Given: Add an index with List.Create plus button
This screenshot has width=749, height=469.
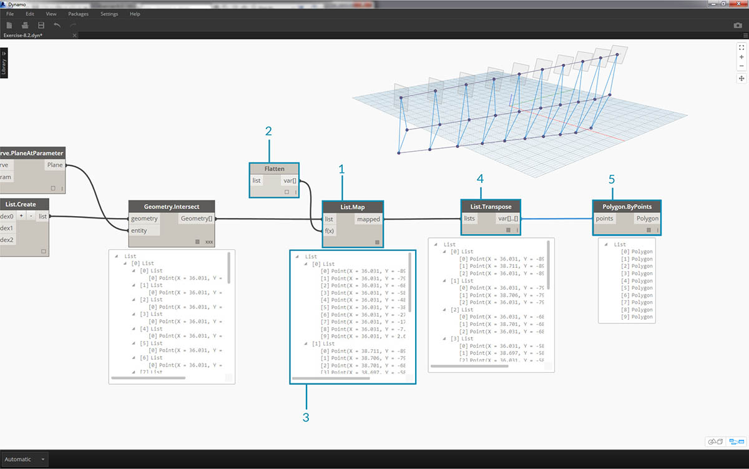Looking at the screenshot, I should (21, 216).
